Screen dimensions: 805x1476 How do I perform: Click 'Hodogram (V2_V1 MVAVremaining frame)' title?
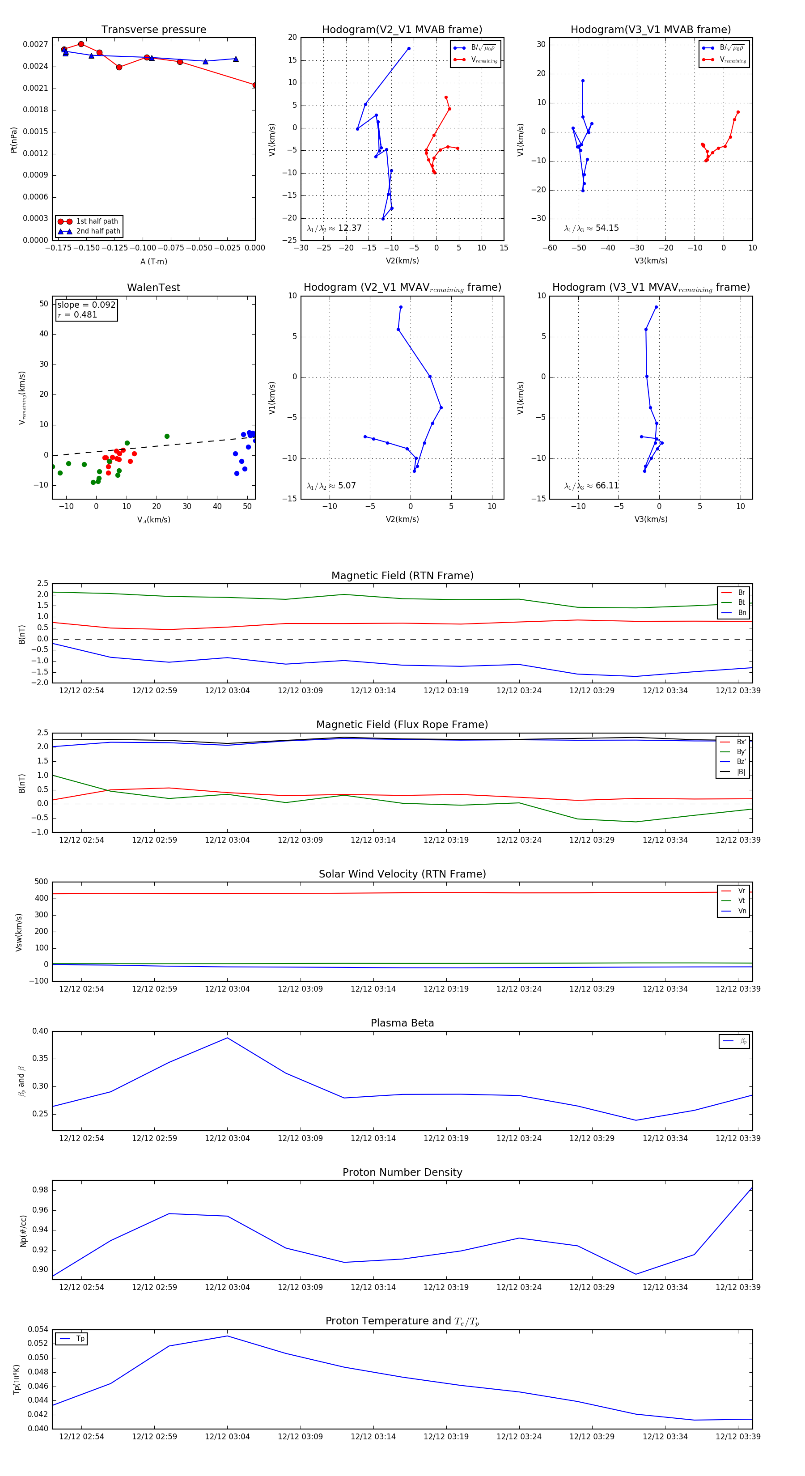click(x=402, y=288)
